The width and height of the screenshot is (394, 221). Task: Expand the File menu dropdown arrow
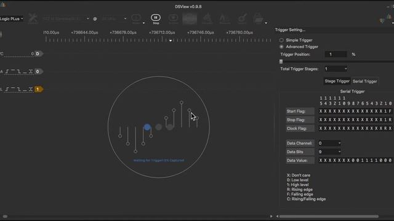click(x=266, y=23)
